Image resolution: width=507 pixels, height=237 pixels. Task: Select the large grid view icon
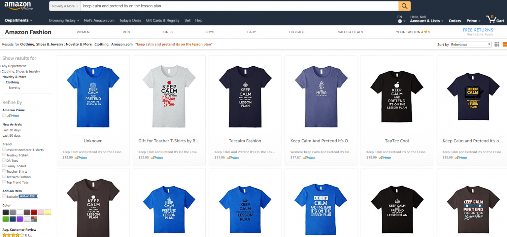click(505, 44)
